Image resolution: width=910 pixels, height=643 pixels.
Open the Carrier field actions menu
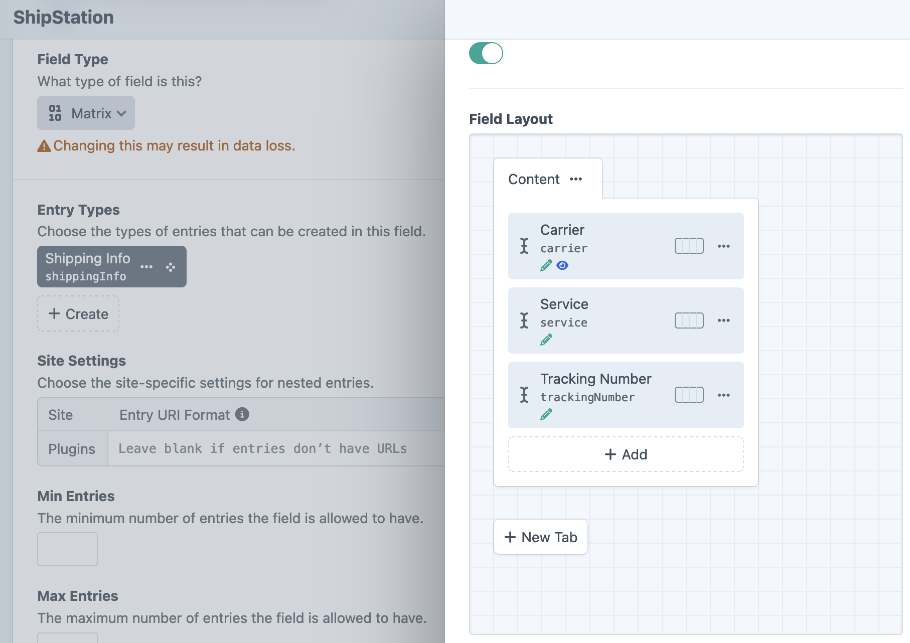pos(723,246)
